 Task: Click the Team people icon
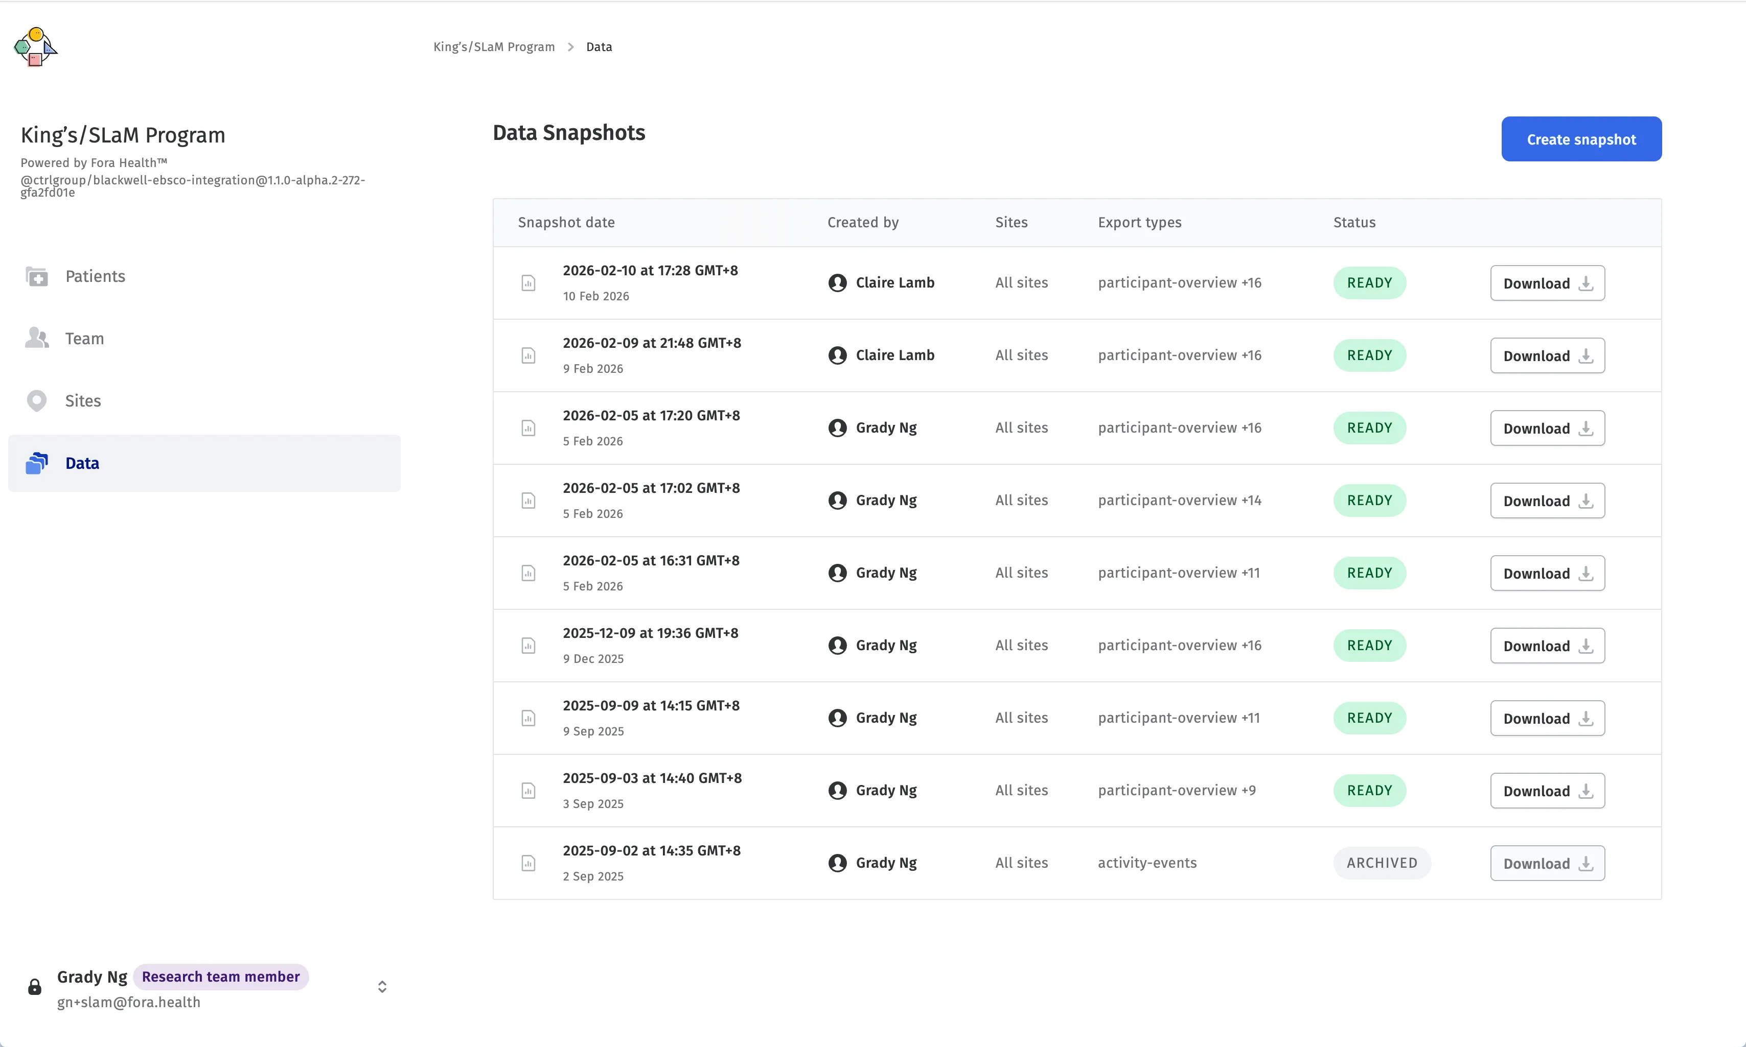(x=37, y=339)
